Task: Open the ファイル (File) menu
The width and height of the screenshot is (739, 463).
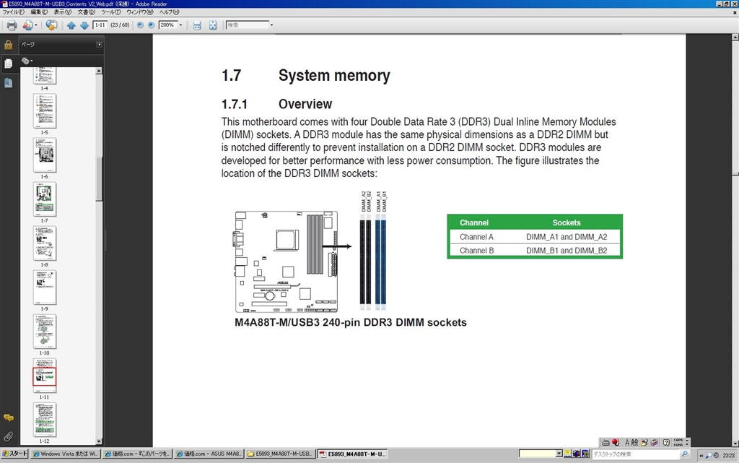Action: (x=14, y=12)
